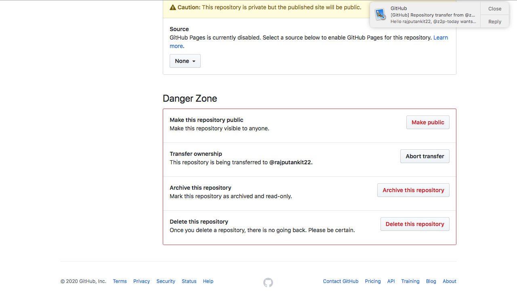Click the Make this repository public heading
Viewport: 517px width, 308px height.
(206, 120)
